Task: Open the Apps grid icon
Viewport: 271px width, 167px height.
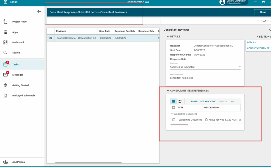Action: click(5, 32)
